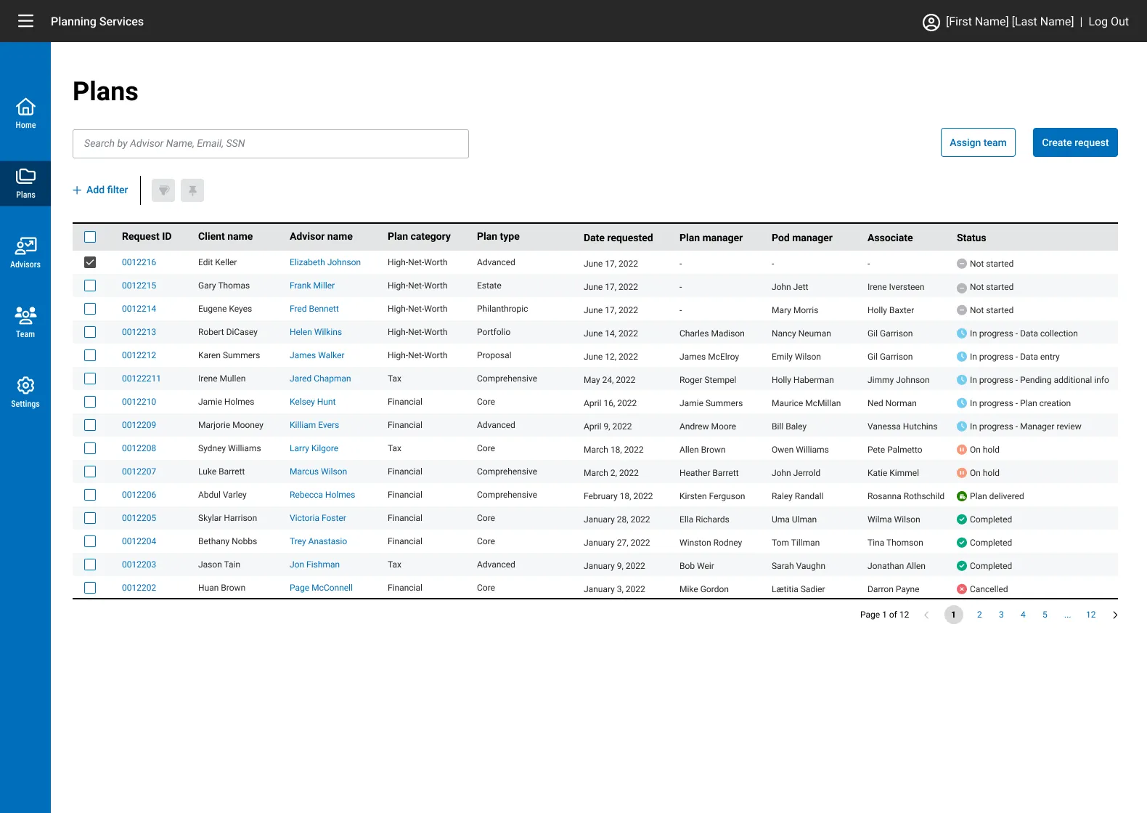Open the hamburger menu

coord(25,21)
